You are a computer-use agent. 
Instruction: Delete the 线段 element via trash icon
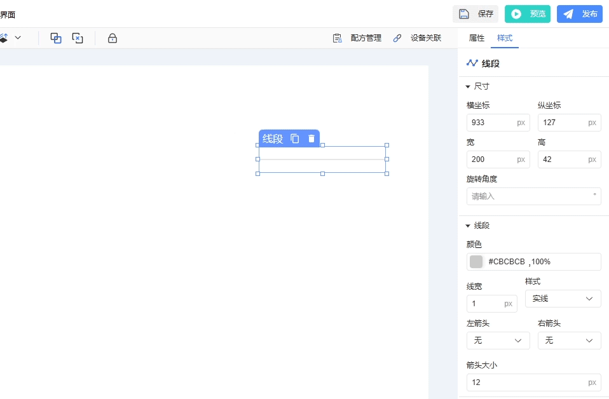311,139
